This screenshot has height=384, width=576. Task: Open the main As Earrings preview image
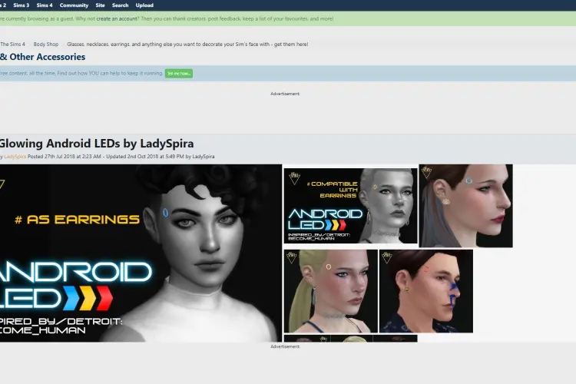pos(141,253)
